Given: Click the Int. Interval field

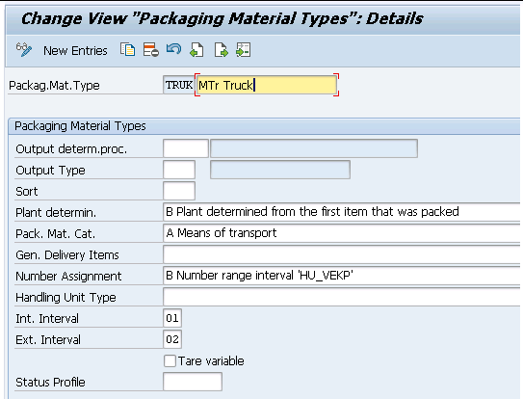Looking at the screenshot, I should pyautogui.click(x=172, y=318).
